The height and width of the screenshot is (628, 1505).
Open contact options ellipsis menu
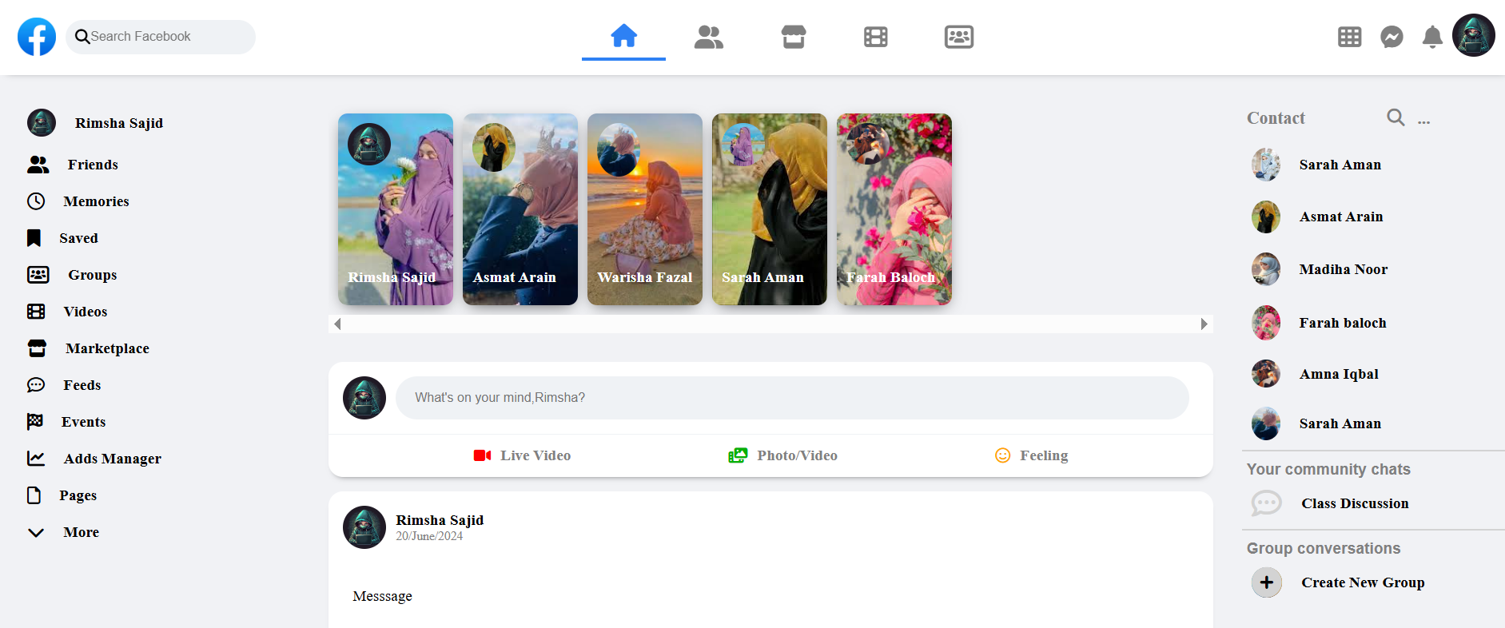click(1424, 121)
